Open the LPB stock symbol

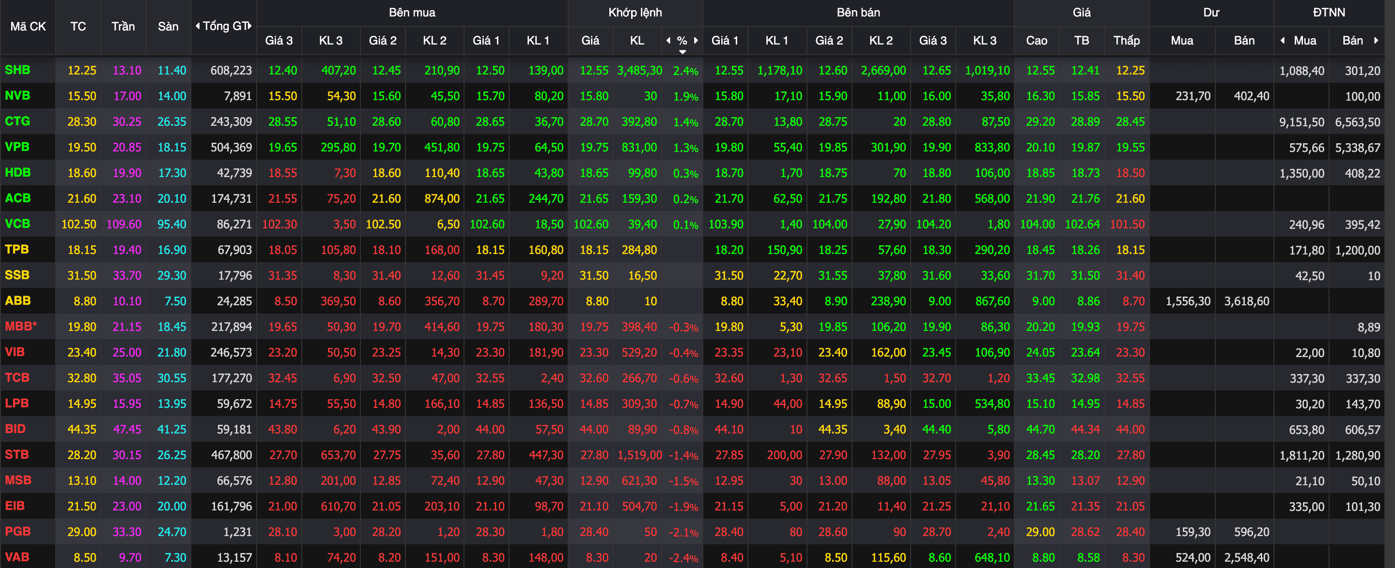coord(16,403)
